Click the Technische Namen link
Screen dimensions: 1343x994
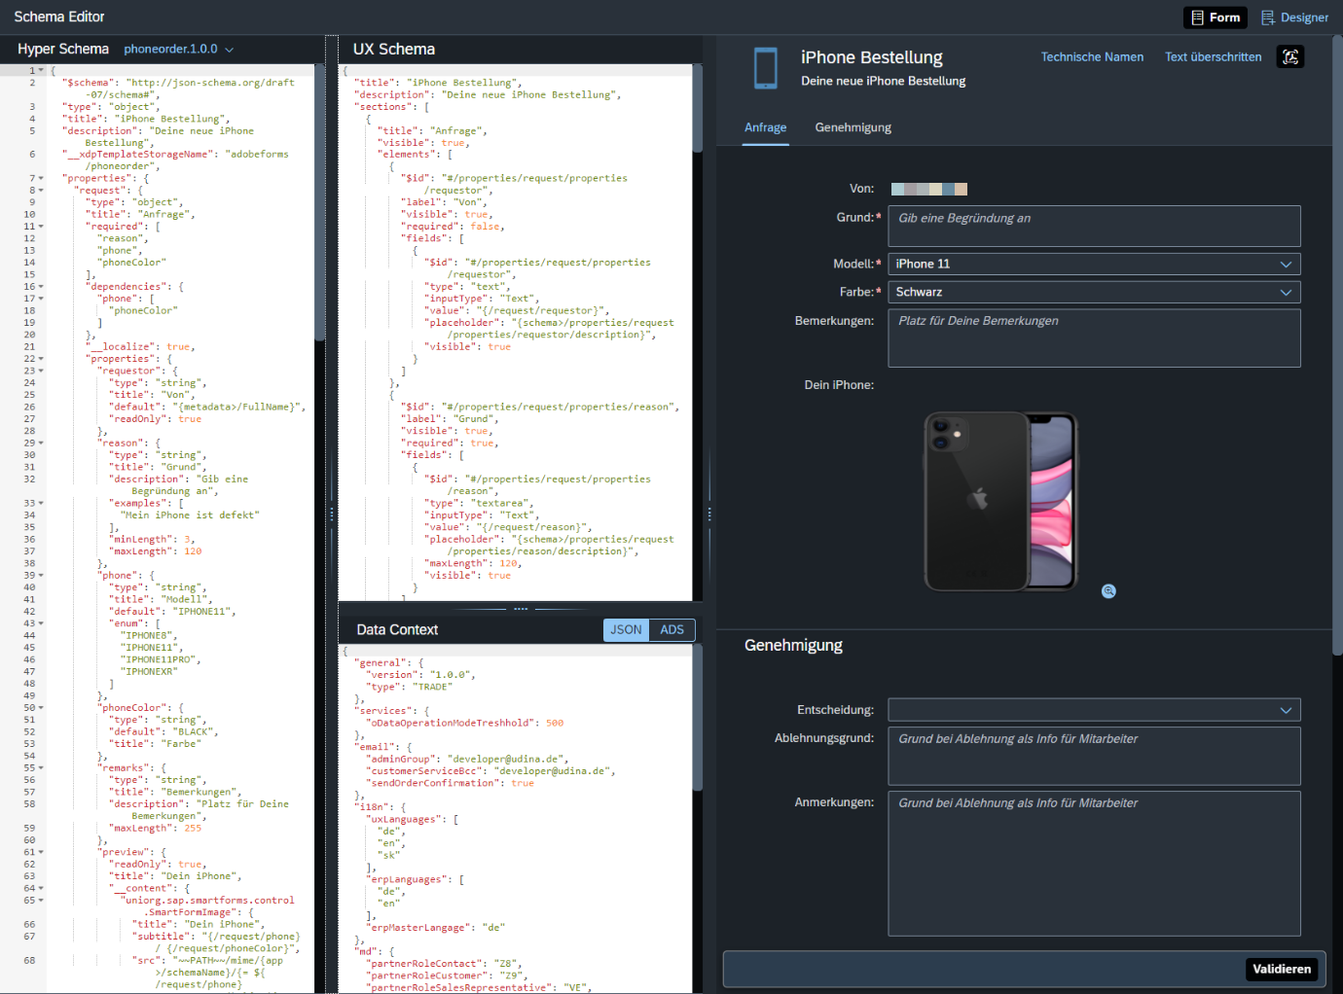[x=1092, y=57]
